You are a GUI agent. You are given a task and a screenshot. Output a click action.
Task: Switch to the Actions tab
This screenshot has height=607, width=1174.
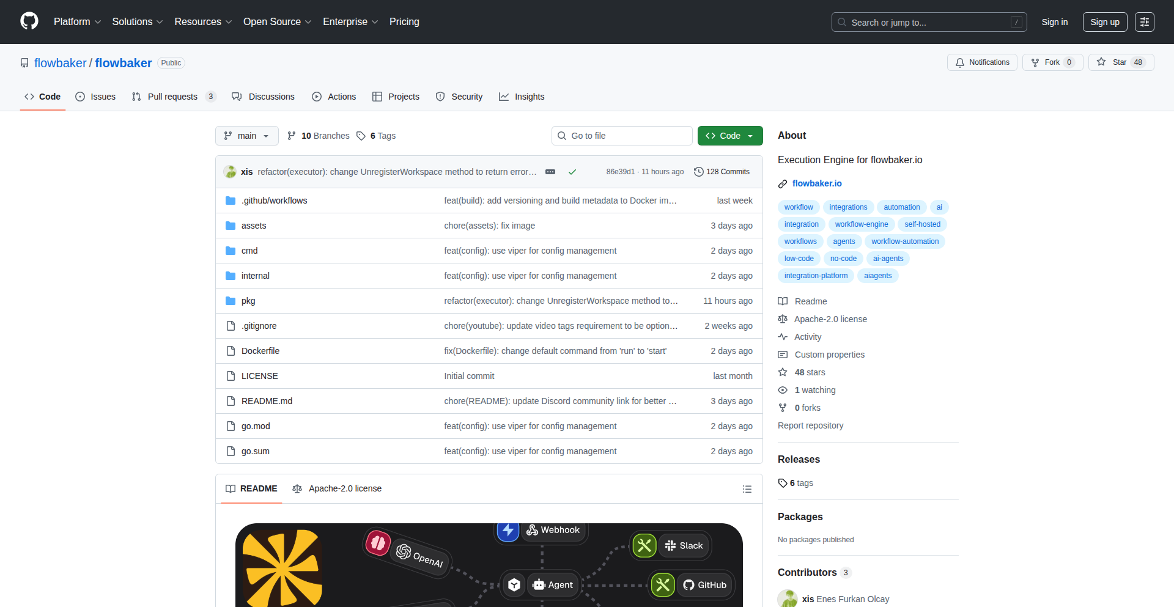pyautogui.click(x=334, y=97)
